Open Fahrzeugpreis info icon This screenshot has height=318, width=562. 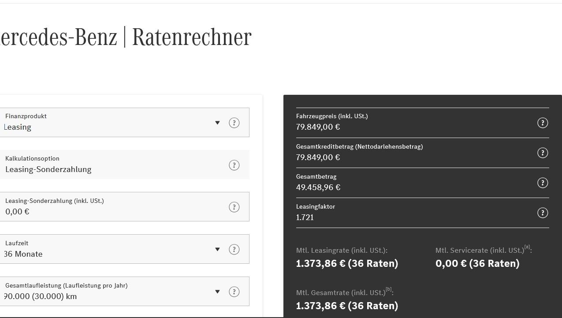click(x=543, y=123)
